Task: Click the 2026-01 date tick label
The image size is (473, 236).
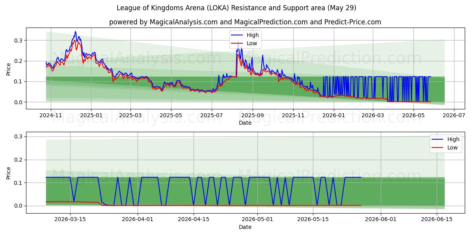Action: 333,116
